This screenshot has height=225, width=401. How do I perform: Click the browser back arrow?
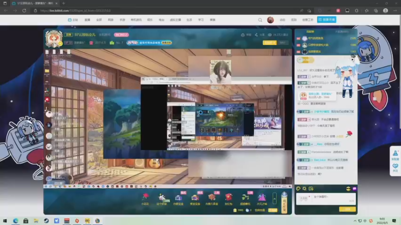(6, 10)
